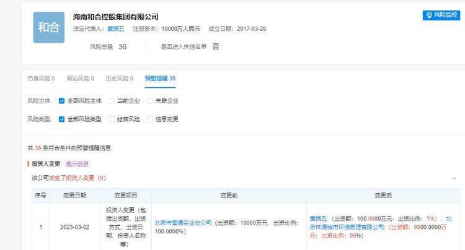The height and width of the screenshot is (250, 465).
Task: Check the 信息变更 checkbox
Action: point(150,119)
